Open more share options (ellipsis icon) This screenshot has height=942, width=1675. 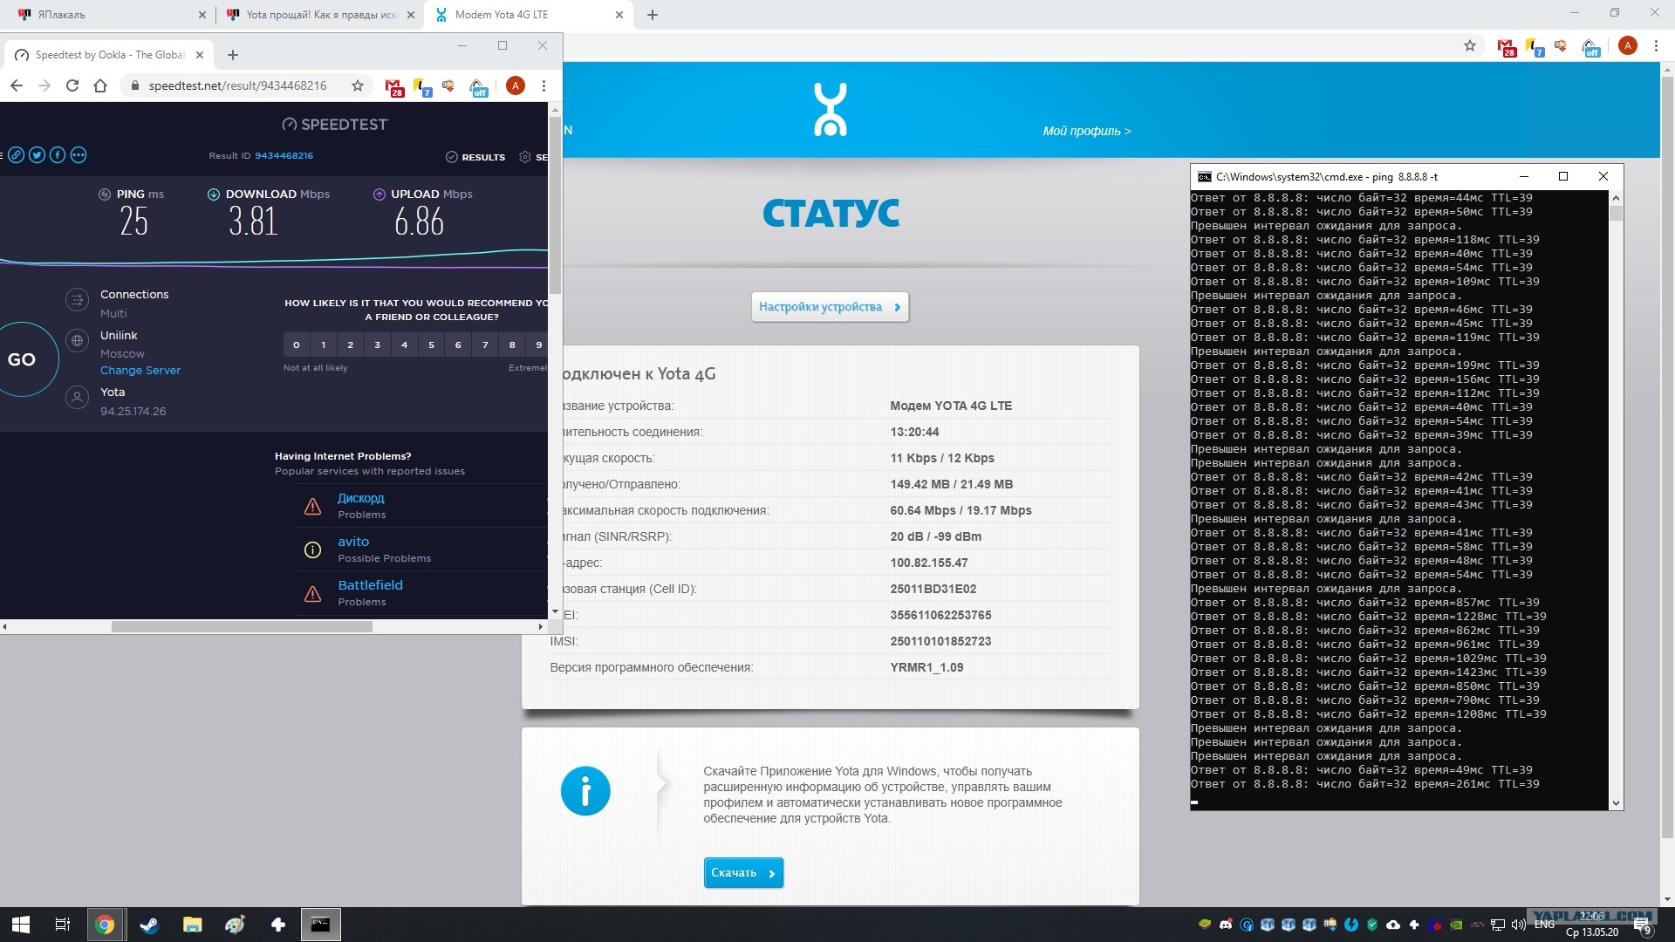point(79,155)
